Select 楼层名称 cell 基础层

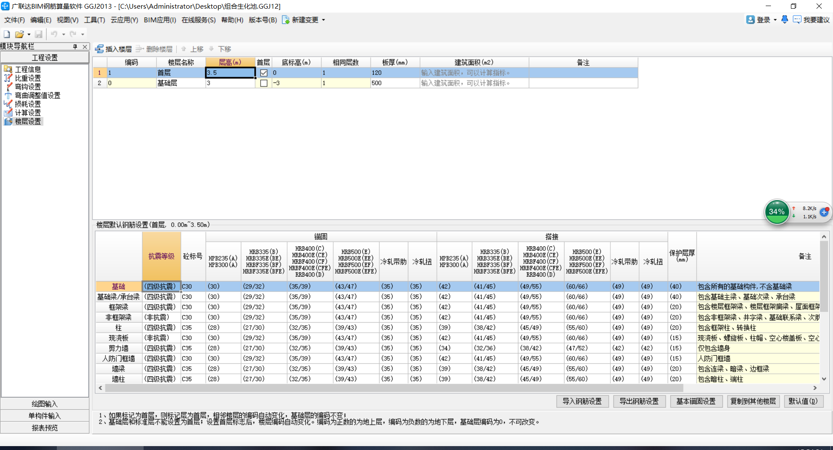pyautogui.click(x=180, y=83)
